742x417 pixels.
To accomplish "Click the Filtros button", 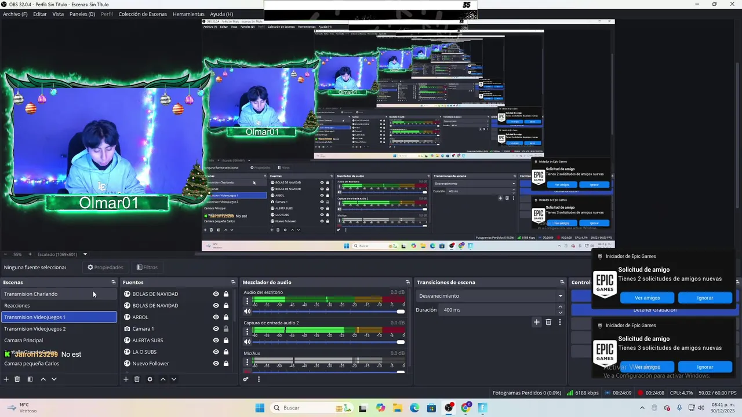I will [x=147, y=268].
